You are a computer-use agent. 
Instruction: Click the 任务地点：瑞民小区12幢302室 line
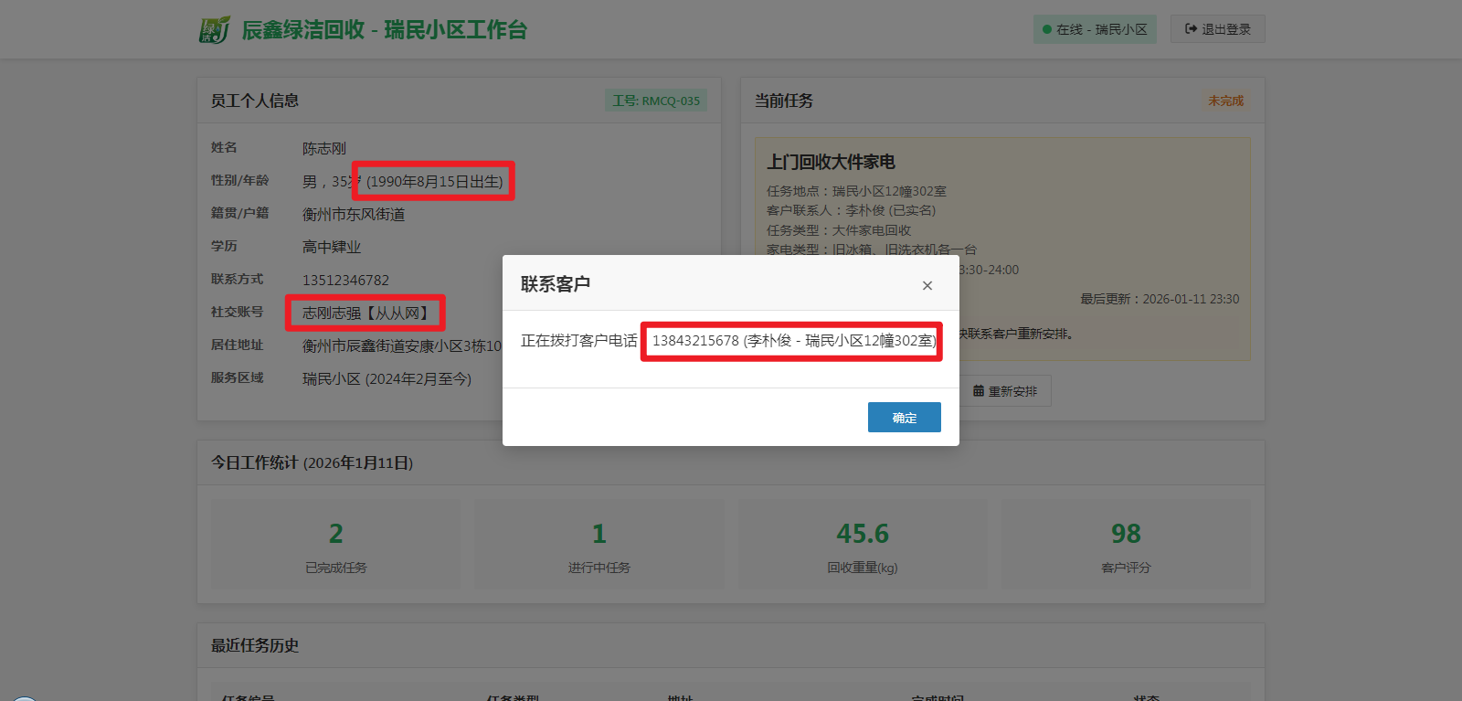[x=856, y=191]
